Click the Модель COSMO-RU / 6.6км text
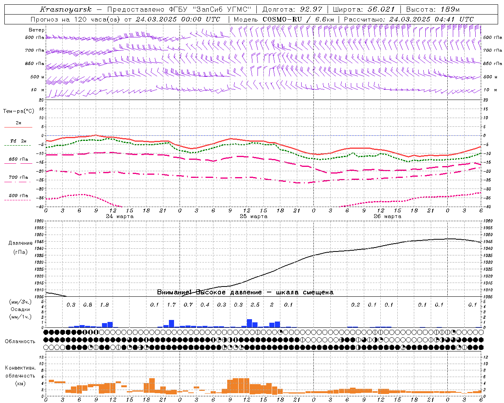This screenshot has width=504, height=403. pyautogui.click(x=284, y=19)
